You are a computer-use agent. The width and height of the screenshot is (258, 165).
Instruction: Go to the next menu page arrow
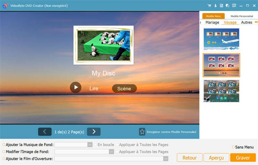[x=94, y=132]
